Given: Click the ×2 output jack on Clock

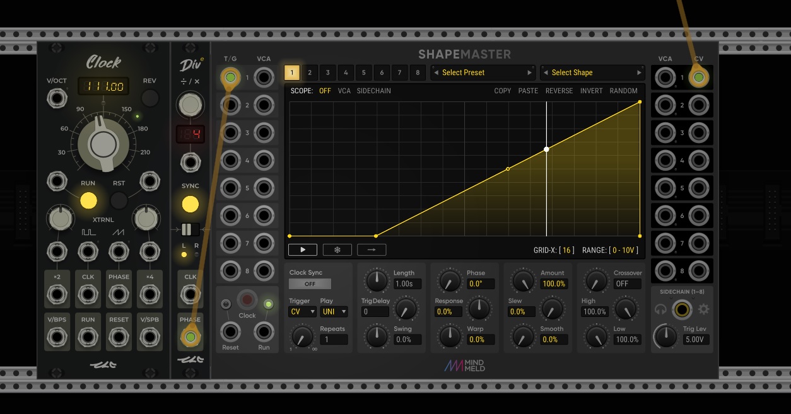Looking at the screenshot, I should [57, 295].
